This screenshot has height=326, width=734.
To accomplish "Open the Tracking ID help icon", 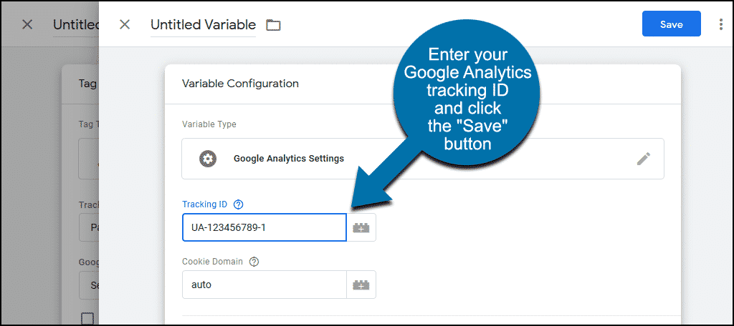I will click(x=238, y=204).
